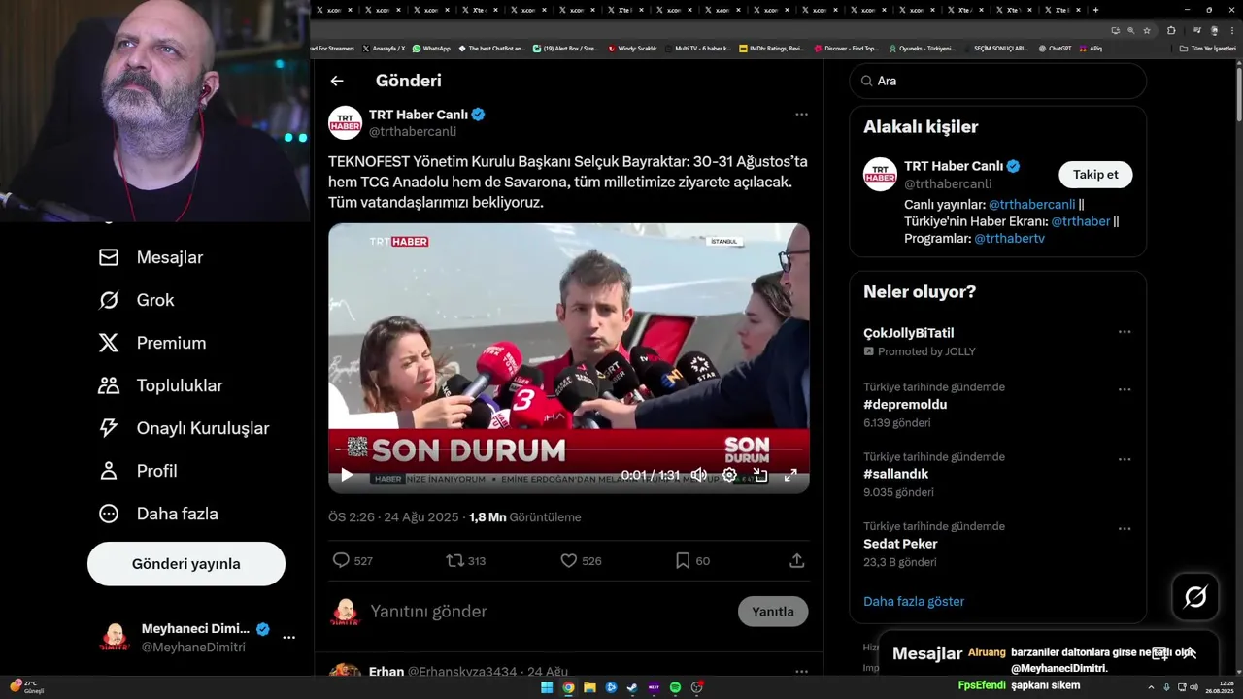1243x699 pixels.
Task: Expand the Mesajlar drawer
Action: point(1189,653)
